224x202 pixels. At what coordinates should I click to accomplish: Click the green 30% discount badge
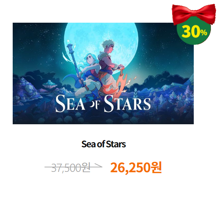point(194,33)
